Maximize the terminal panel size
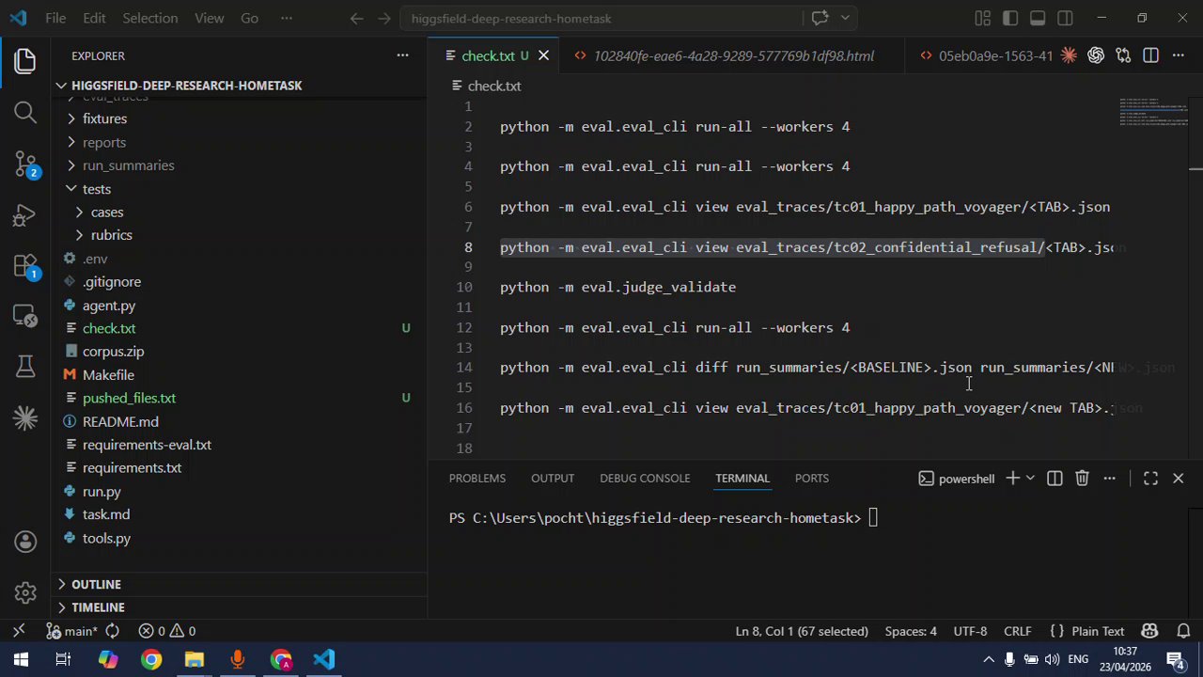This screenshot has width=1203, height=677. (x=1150, y=479)
